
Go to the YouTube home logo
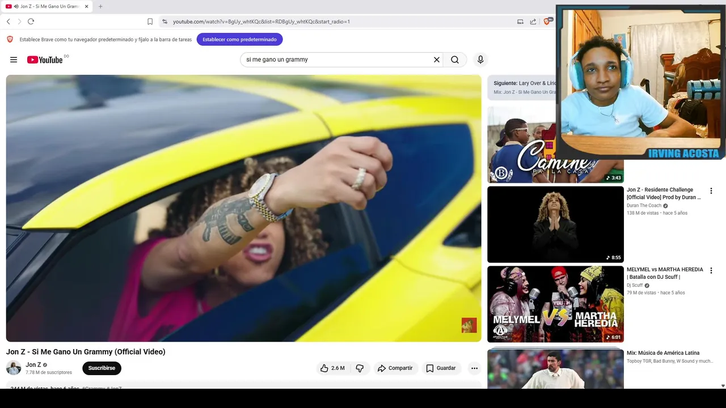[45, 59]
